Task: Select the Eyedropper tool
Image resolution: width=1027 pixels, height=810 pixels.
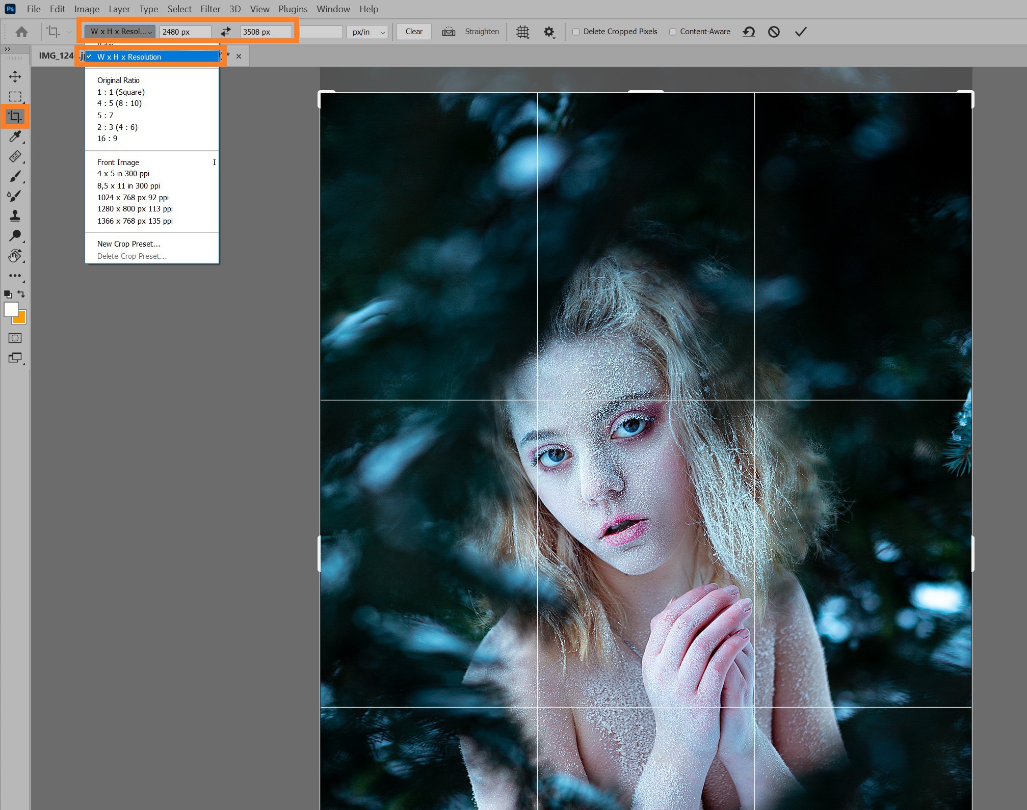Action: click(x=15, y=137)
